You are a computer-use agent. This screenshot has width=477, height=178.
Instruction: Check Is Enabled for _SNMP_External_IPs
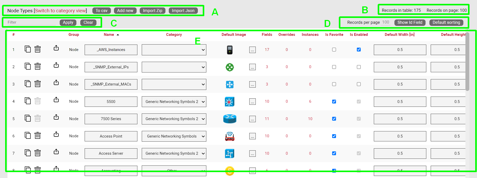pos(359,67)
